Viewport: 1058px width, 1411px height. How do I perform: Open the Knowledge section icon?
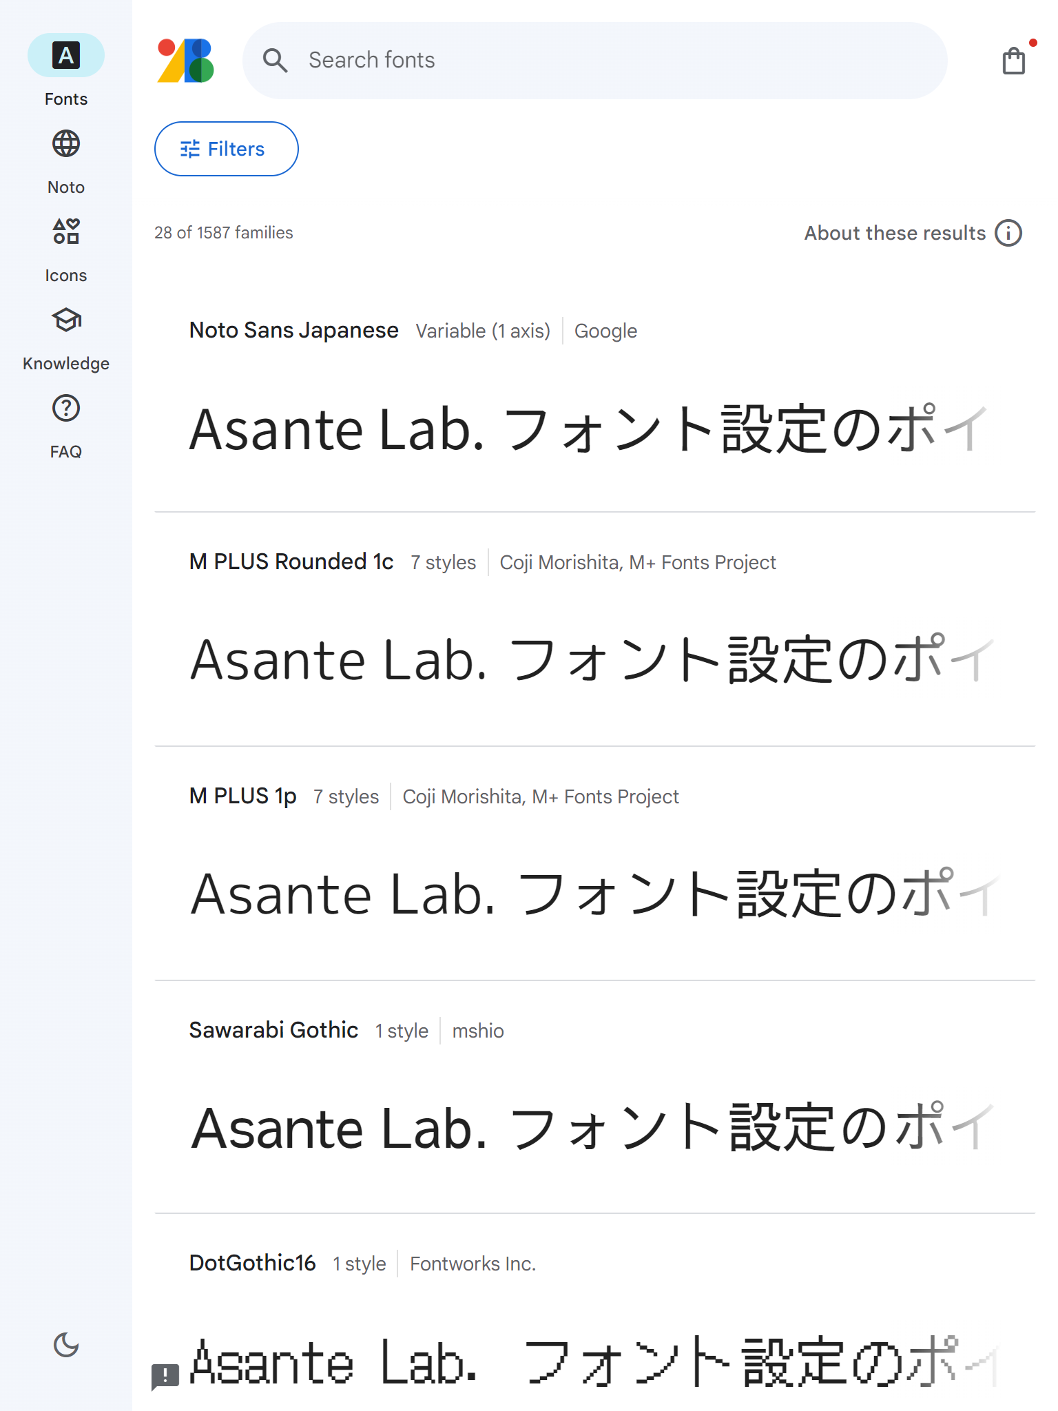point(65,320)
